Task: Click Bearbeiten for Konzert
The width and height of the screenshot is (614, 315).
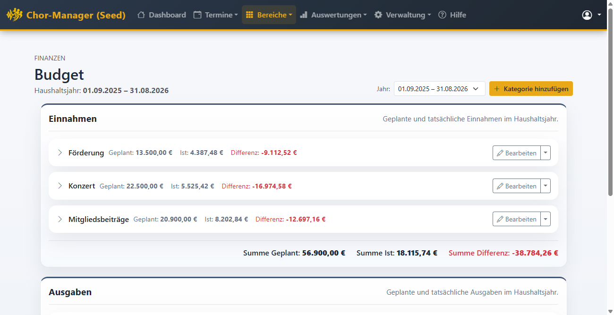Action: tap(517, 186)
